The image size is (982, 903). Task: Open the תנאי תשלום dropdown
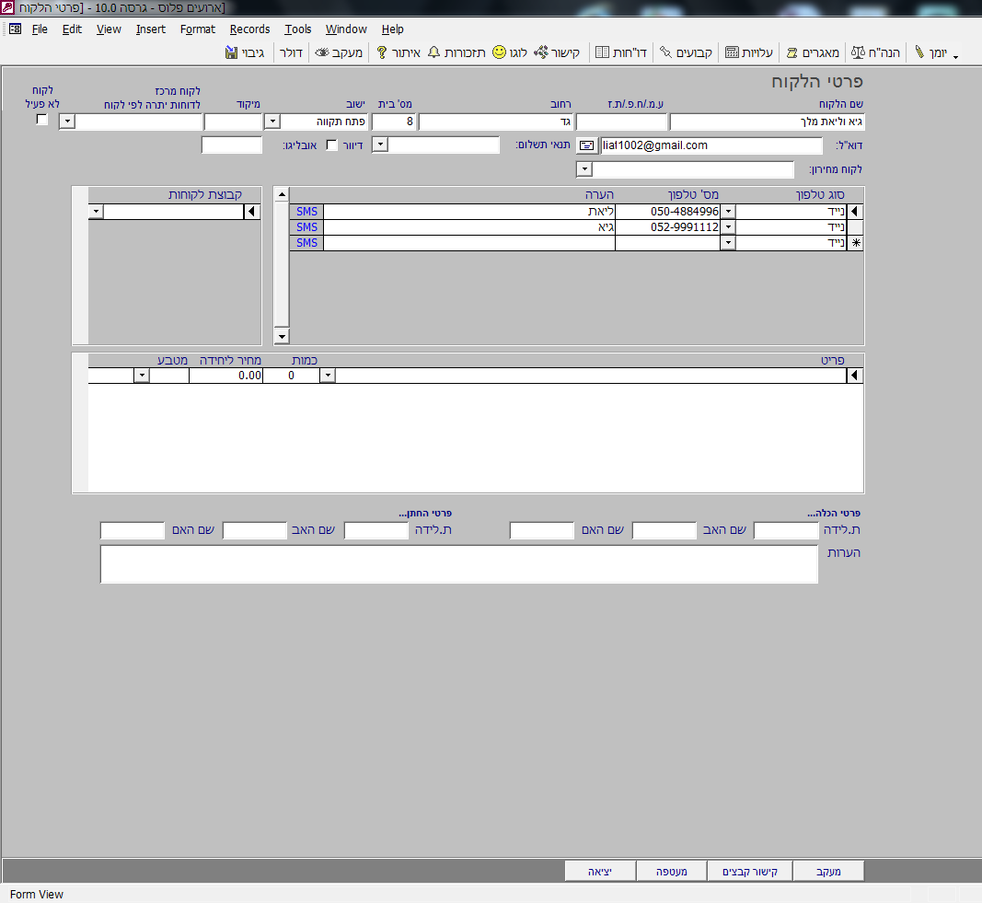tap(380, 145)
